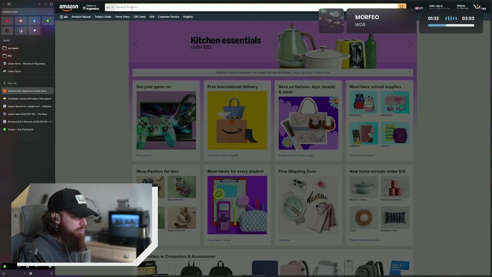The width and height of the screenshot is (492, 277).
Task: Open the Sell page
Action: click(152, 17)
